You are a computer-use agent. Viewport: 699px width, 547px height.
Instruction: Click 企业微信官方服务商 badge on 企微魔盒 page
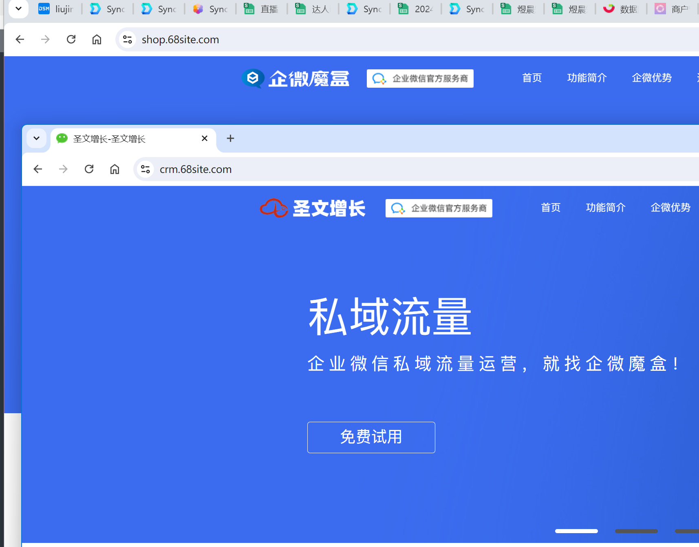pyautogui.click(x=420, y=78)
